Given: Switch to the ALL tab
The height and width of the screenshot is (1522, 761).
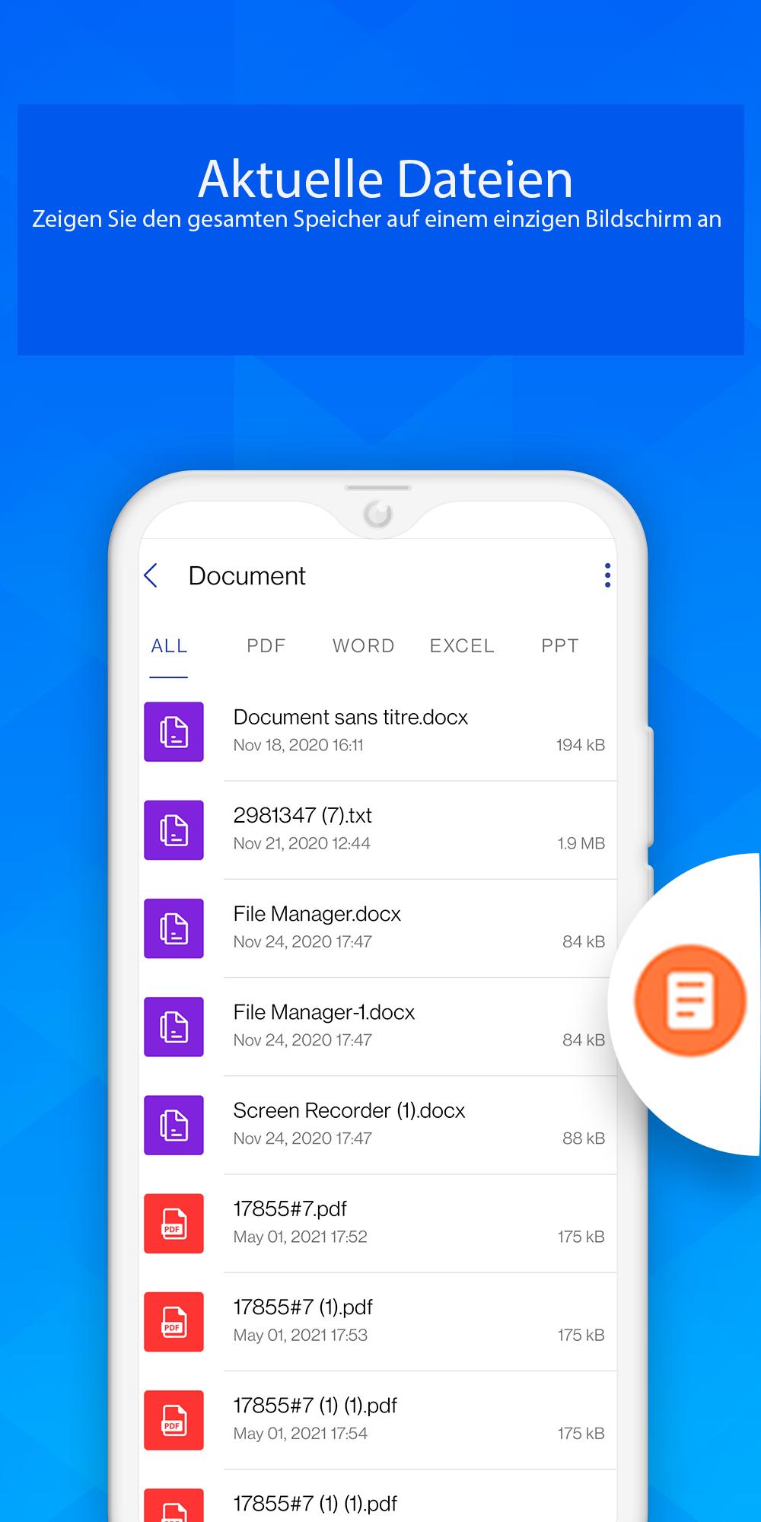Looking at the screenshot, I should [x=169, y=646].
